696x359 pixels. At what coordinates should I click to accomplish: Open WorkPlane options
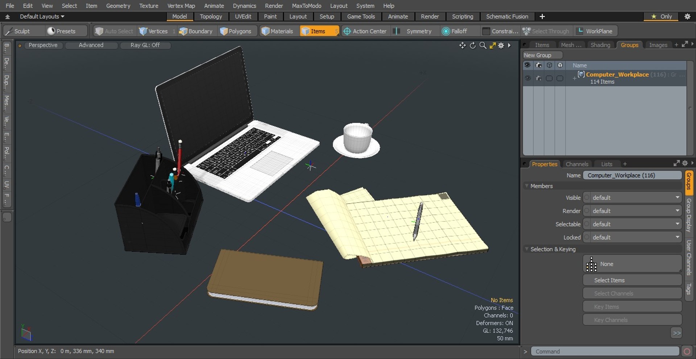(595, 31)
